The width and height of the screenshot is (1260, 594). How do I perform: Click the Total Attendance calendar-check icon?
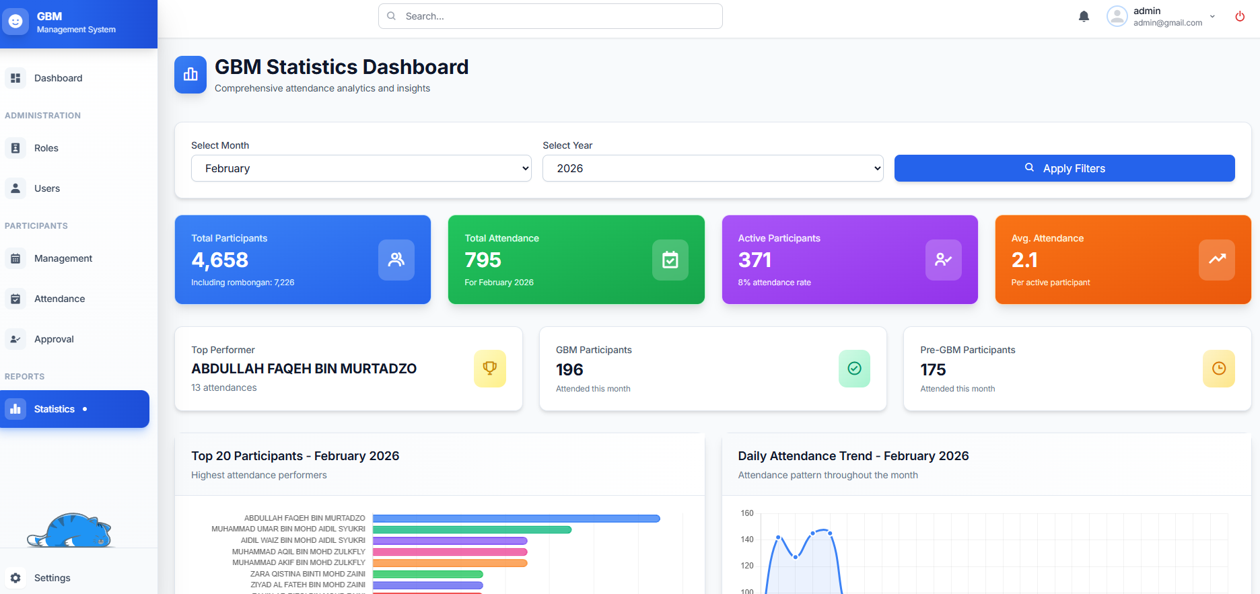[670, 260]
